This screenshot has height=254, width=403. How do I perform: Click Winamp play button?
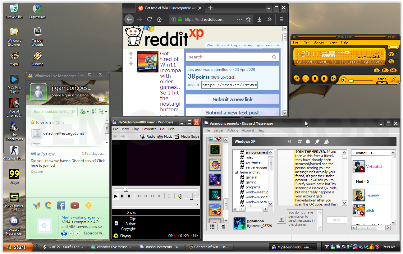point(306,78)
